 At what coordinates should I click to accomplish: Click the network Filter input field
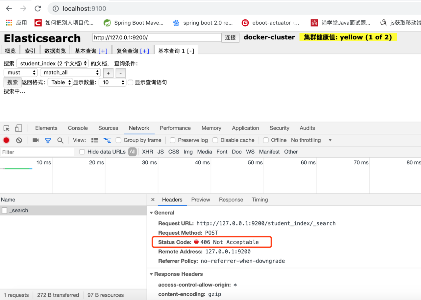(x=37, y=152)
